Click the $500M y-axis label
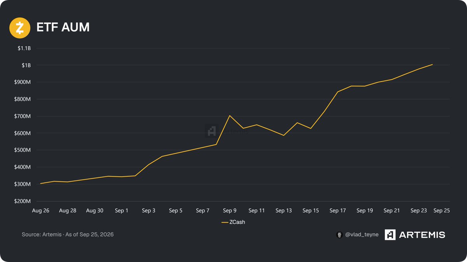Image resolution: width=467 pixels, height=262 pixels. [x=23, y=150]
